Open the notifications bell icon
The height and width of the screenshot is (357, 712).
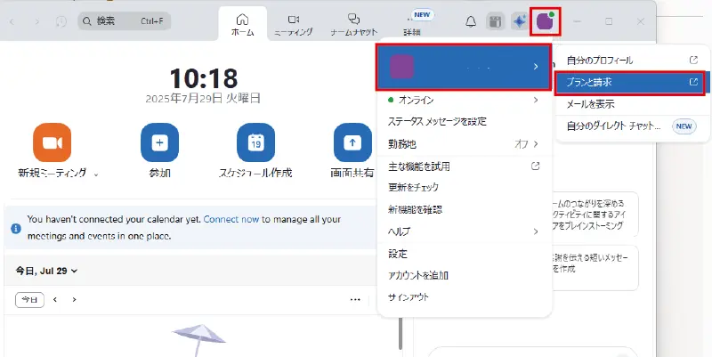click(x=471, y=21)
